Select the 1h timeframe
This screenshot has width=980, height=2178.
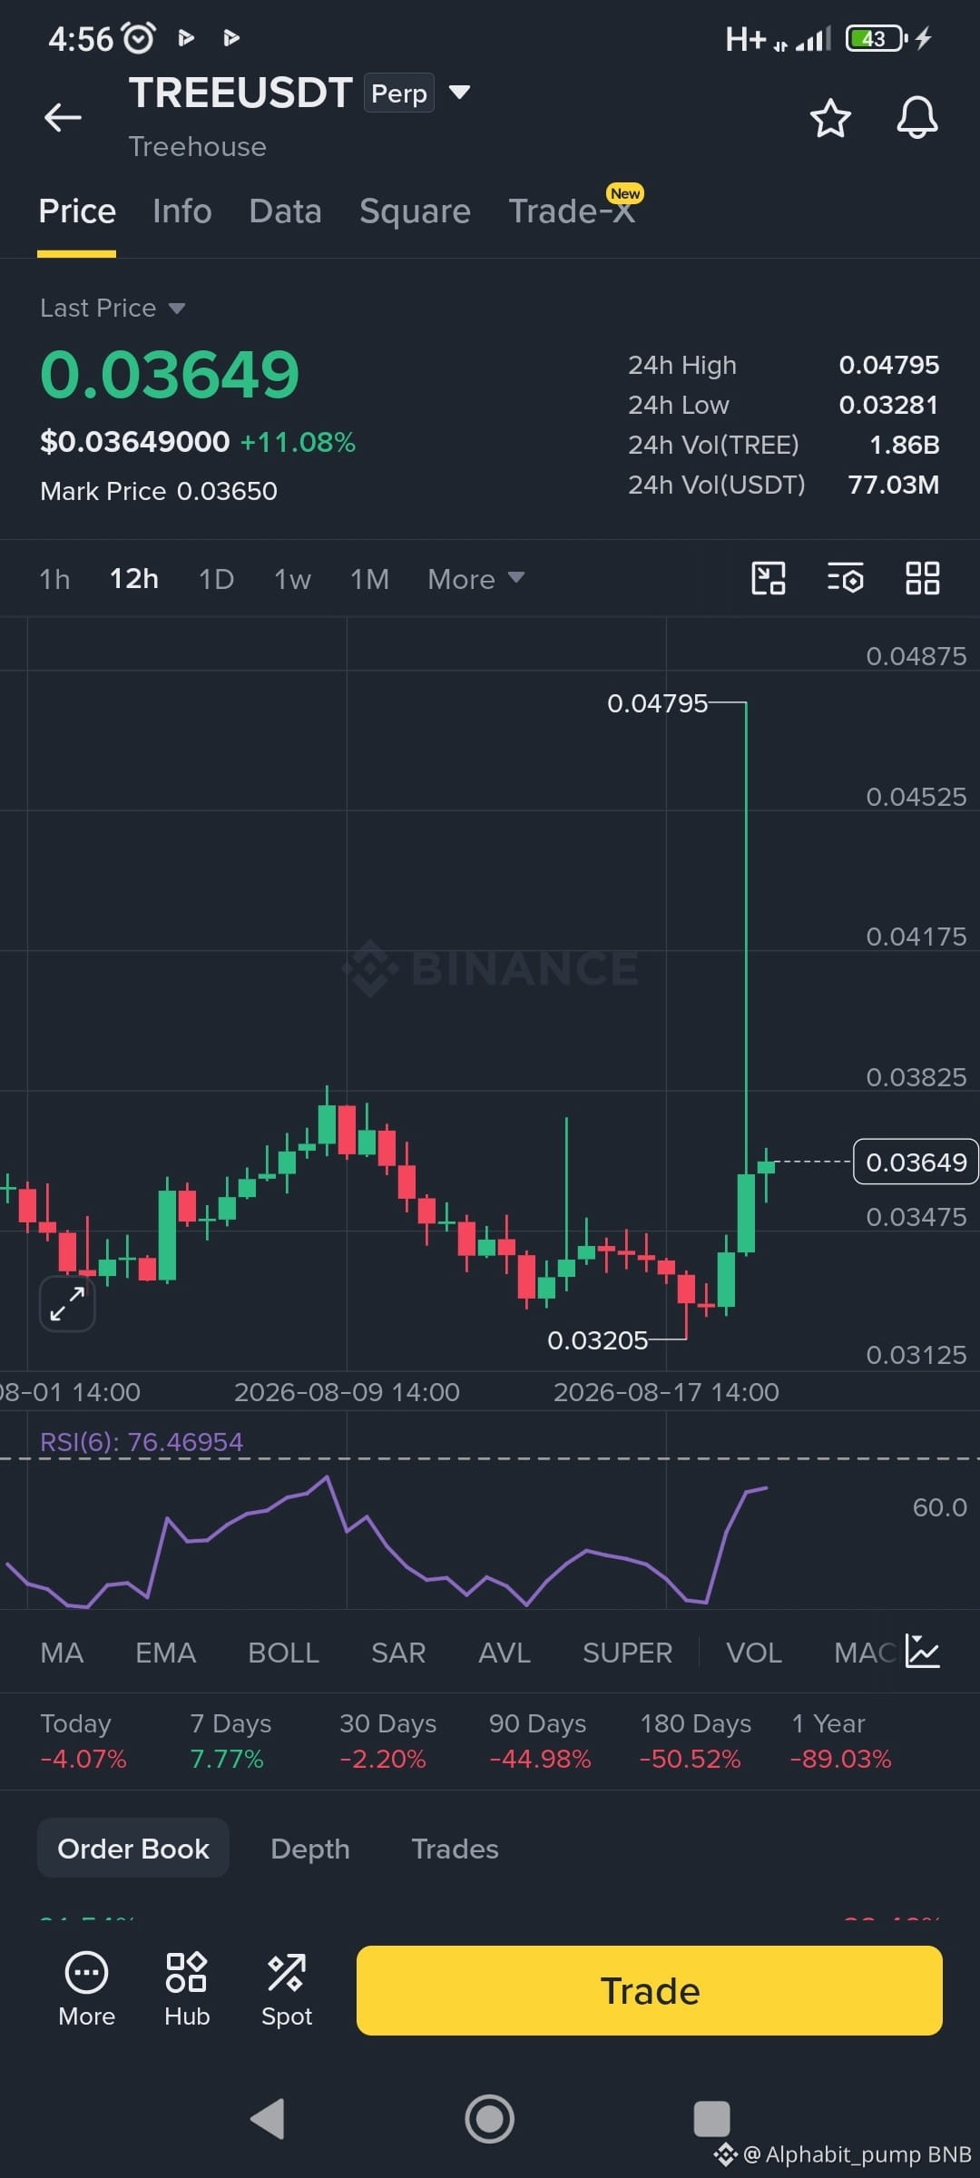coord(54,579)
